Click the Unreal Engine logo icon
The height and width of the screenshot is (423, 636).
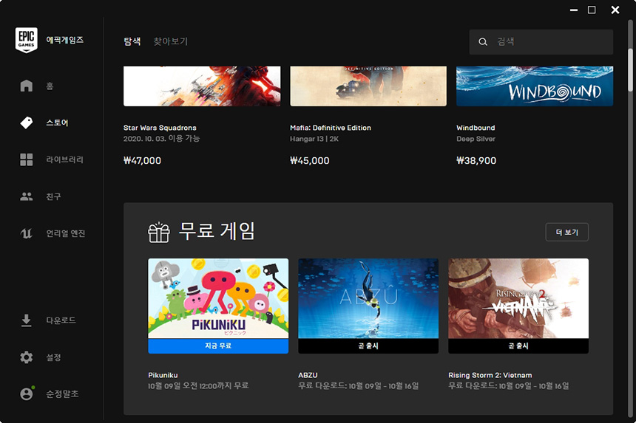pyautogui.click(x=27, y=233)
